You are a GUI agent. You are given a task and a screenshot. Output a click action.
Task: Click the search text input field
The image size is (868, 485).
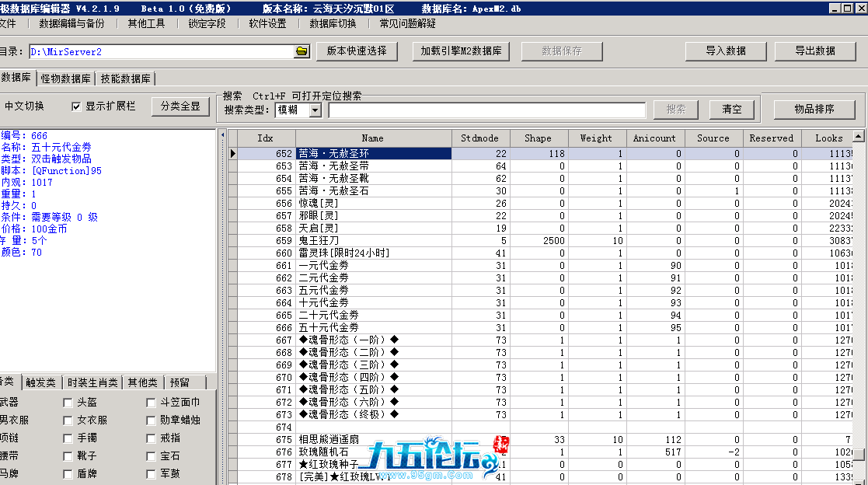[486, 110]
